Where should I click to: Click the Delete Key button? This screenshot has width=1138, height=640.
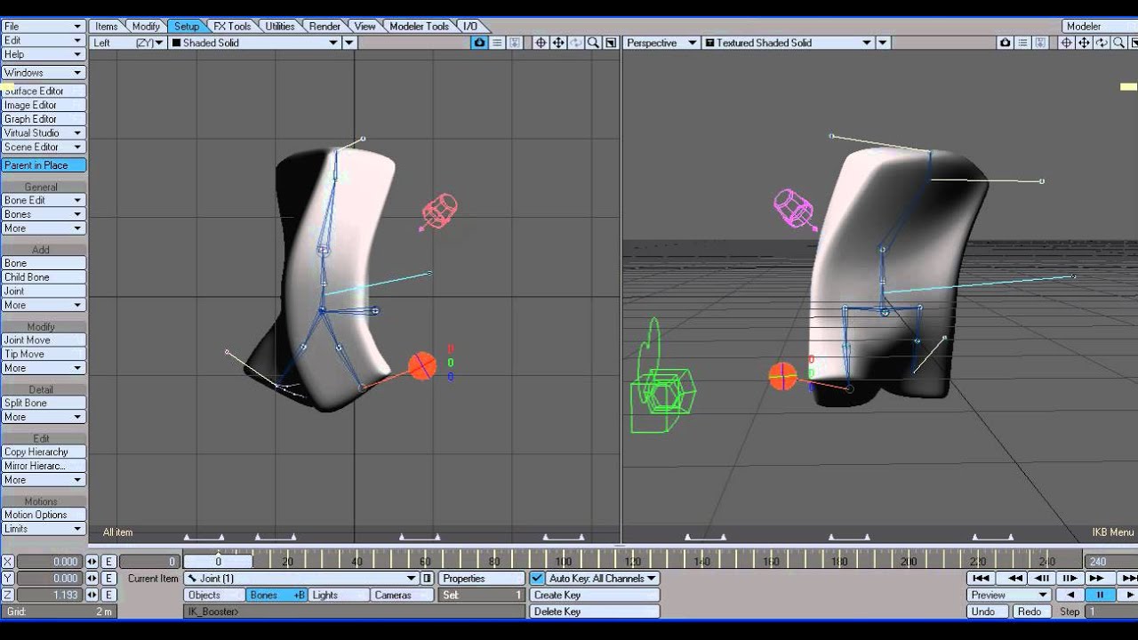pos(595,612)
